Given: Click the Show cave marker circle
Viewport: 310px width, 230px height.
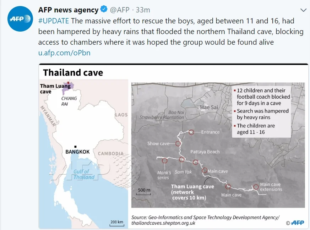Looking at the screenshot, I should [178, 143].
